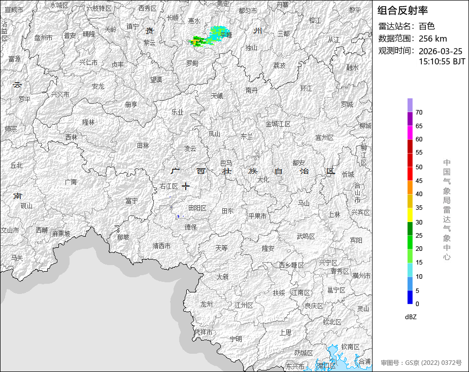Click the 审图号 GS京 (2022) 0372号 text
The image size is (469, 372).
(421, 363)
